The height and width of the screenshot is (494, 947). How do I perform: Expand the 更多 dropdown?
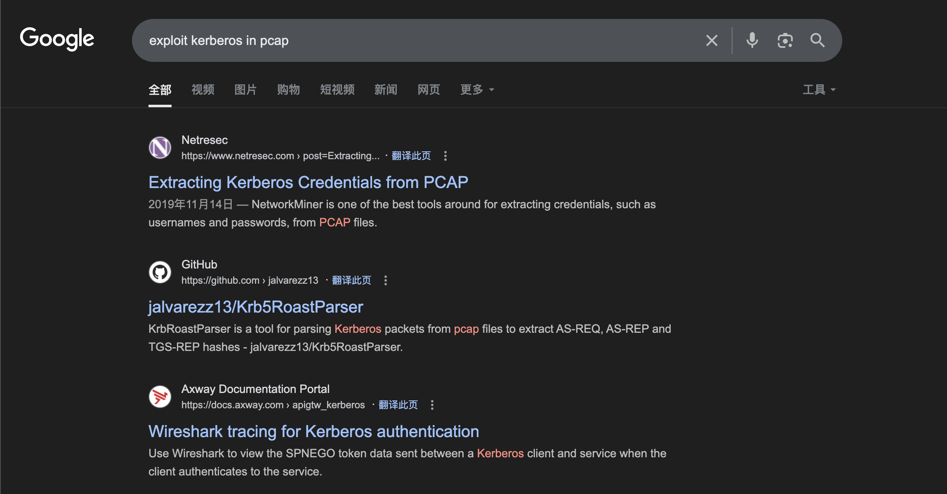pyautogui.click(x=477, y=89)
